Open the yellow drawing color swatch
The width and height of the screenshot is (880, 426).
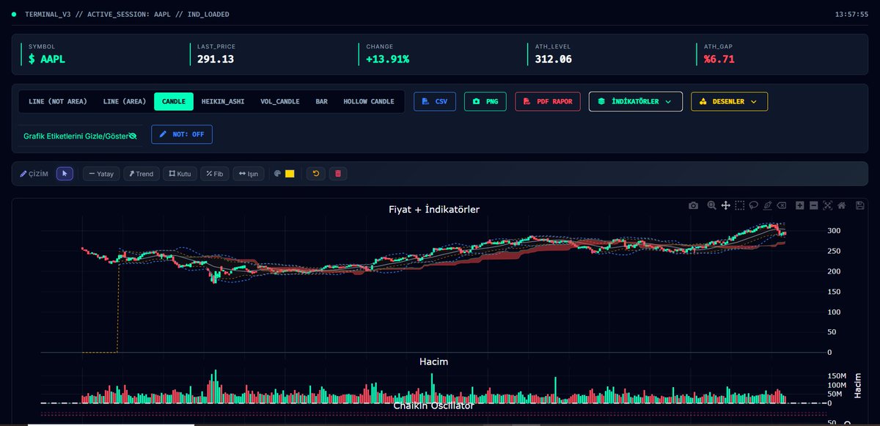pos(290,174)
